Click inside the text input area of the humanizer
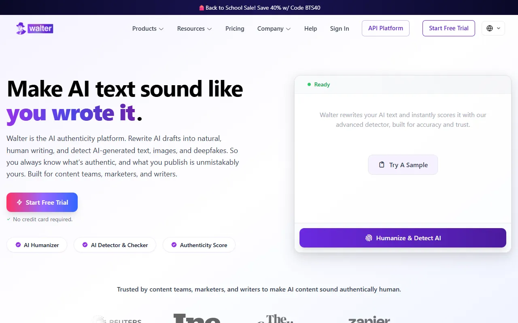The width and height of the screenshot is (518, 323). 403,158
